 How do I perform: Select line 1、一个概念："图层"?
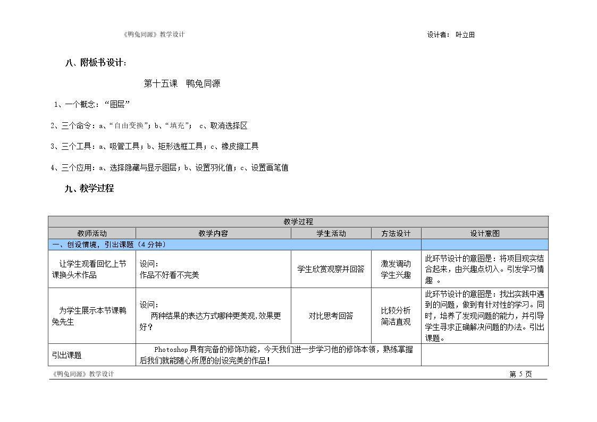[92, 104]
